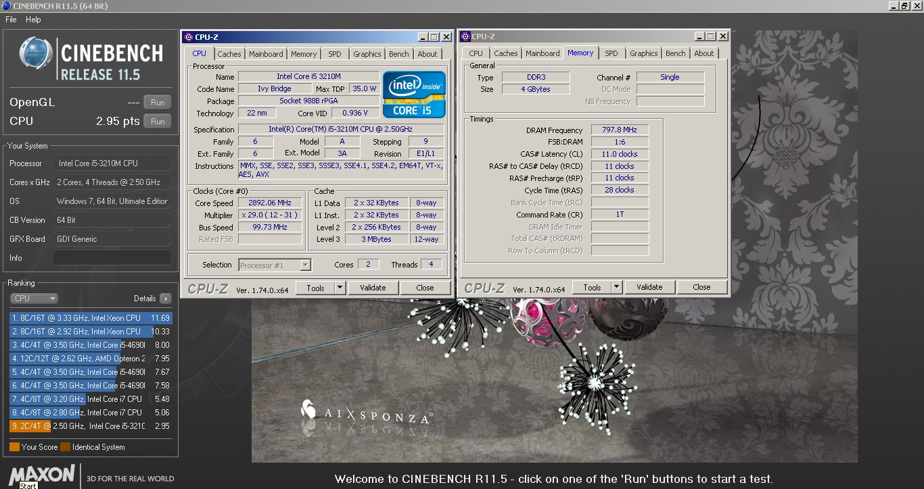Click the Core Speed value 2892.06 MHz

pos(270,203)
